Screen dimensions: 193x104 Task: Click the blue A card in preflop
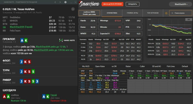pyautogui.click(x=22, y=40)
